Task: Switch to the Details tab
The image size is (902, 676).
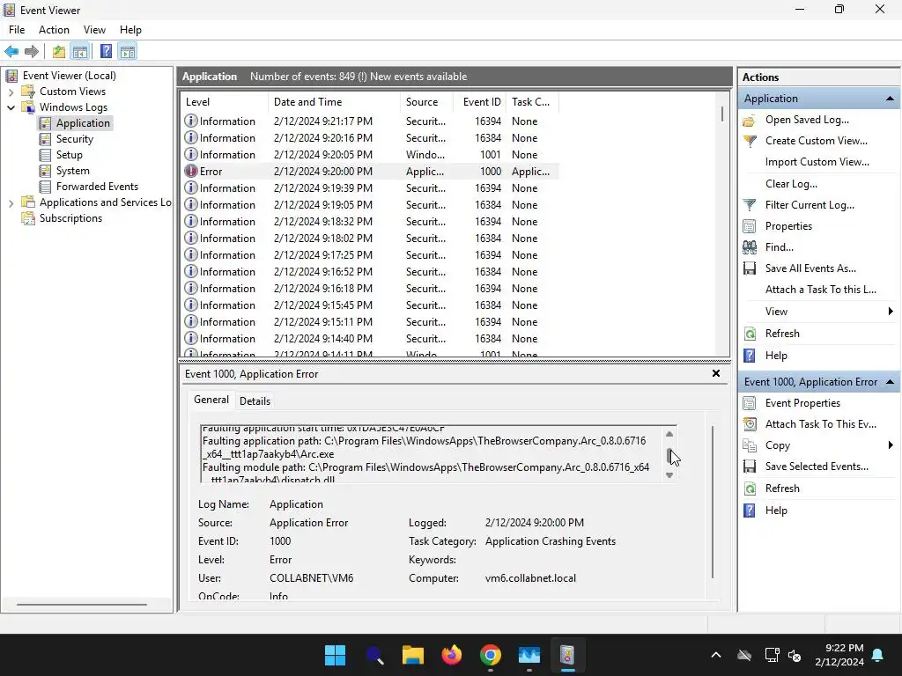Action: pyautogui.click(x=255, y=401)
